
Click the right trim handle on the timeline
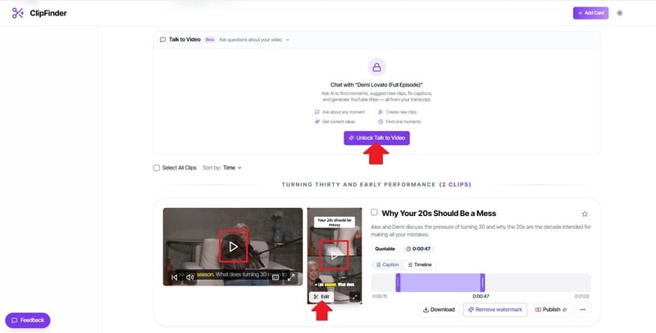pos(482,282)
